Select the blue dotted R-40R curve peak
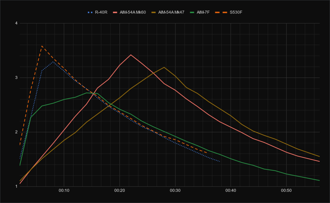This screenshot has width=330, height=203. pyautogui.click(x=53, y=62)
